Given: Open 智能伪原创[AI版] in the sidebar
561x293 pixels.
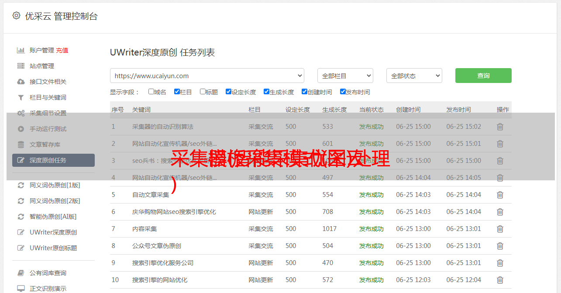Looking at the screenshot, I should pyautogui.click(x=53, y=217).
